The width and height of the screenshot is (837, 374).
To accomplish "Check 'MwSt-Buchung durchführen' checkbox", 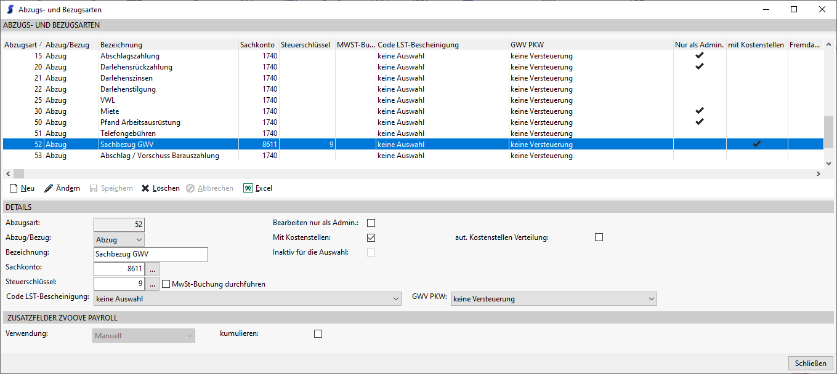I will [x=166, y=284].
